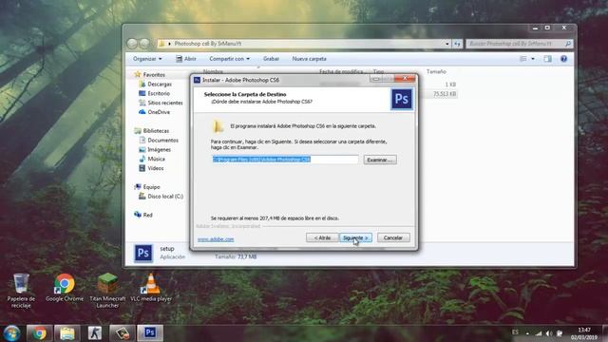Open Explorer help question mark icon

pyautogui.click(x=563, y=59)
